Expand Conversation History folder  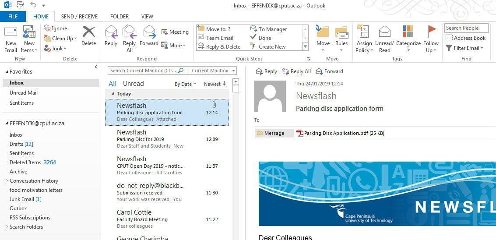pyautogui.click(x=7, y=181)
